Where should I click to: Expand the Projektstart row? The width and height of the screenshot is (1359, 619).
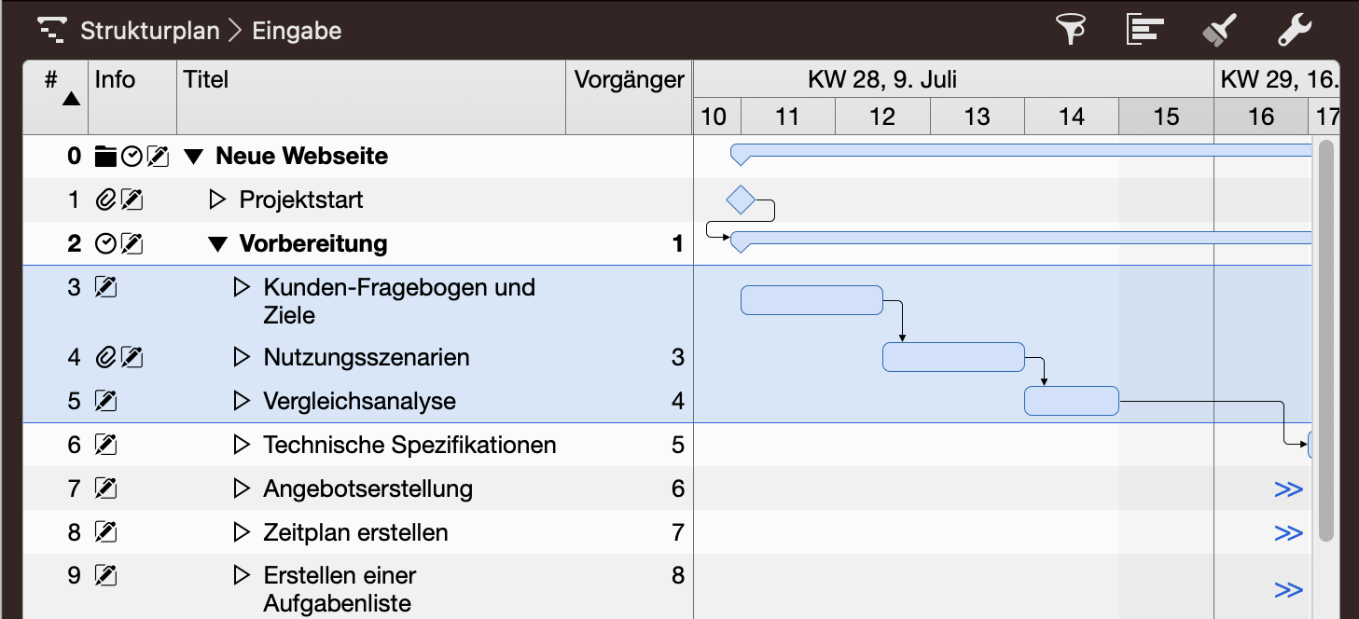tap(217, 199)
